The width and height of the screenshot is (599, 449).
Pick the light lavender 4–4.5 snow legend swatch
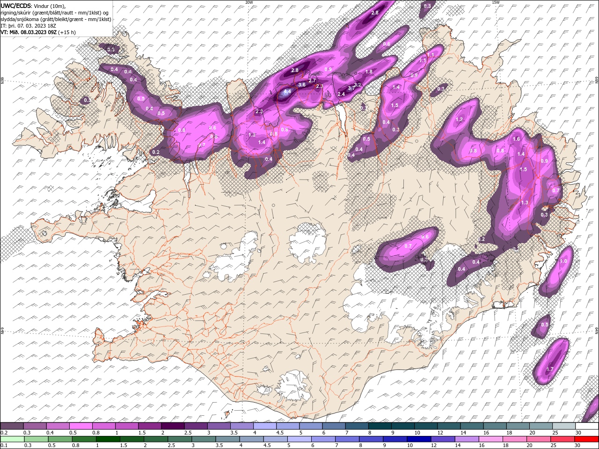(x=265, y=426)
